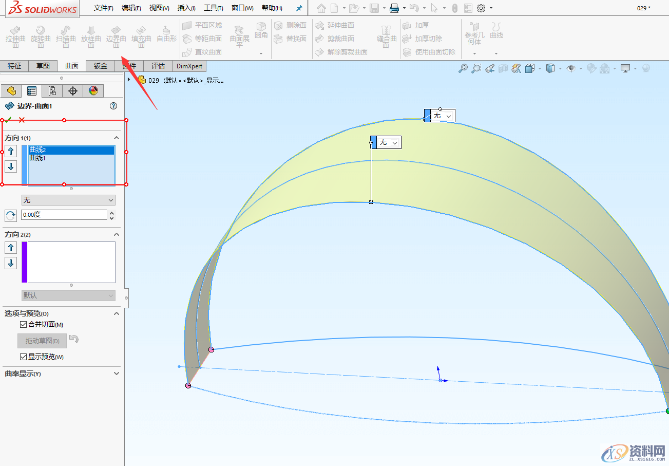The image size is (669, 466).
Task: Unpin the toolbar pushpin icon
Action: (299, 8)
